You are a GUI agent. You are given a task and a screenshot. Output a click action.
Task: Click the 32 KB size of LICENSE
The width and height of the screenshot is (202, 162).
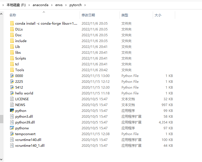pyautogui.click(x=168, y=99)
